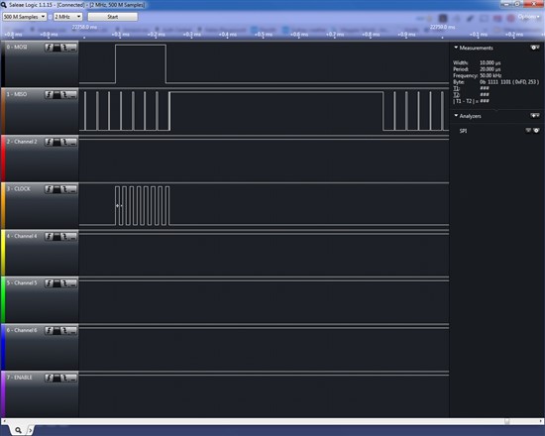Start the capture with Start button
This screenshot has width=545, height=436.
[x=113, y=17]
